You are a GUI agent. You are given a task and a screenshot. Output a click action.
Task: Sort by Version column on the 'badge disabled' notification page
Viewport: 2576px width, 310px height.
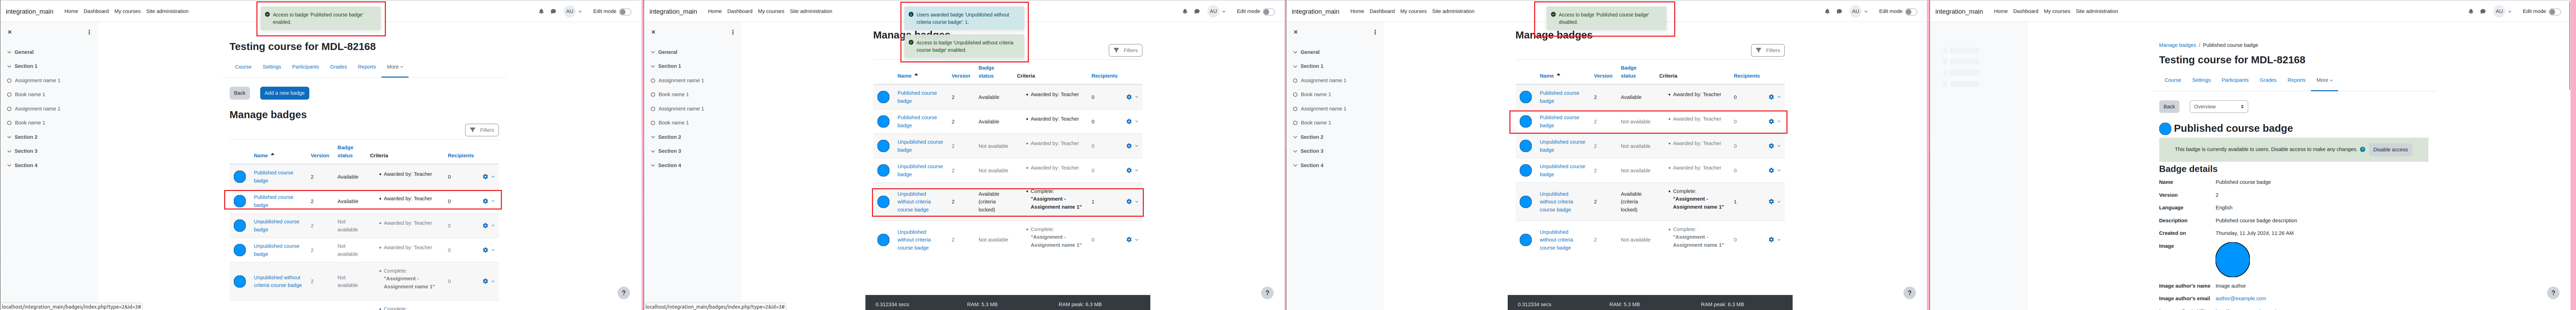click(1603, 76)
